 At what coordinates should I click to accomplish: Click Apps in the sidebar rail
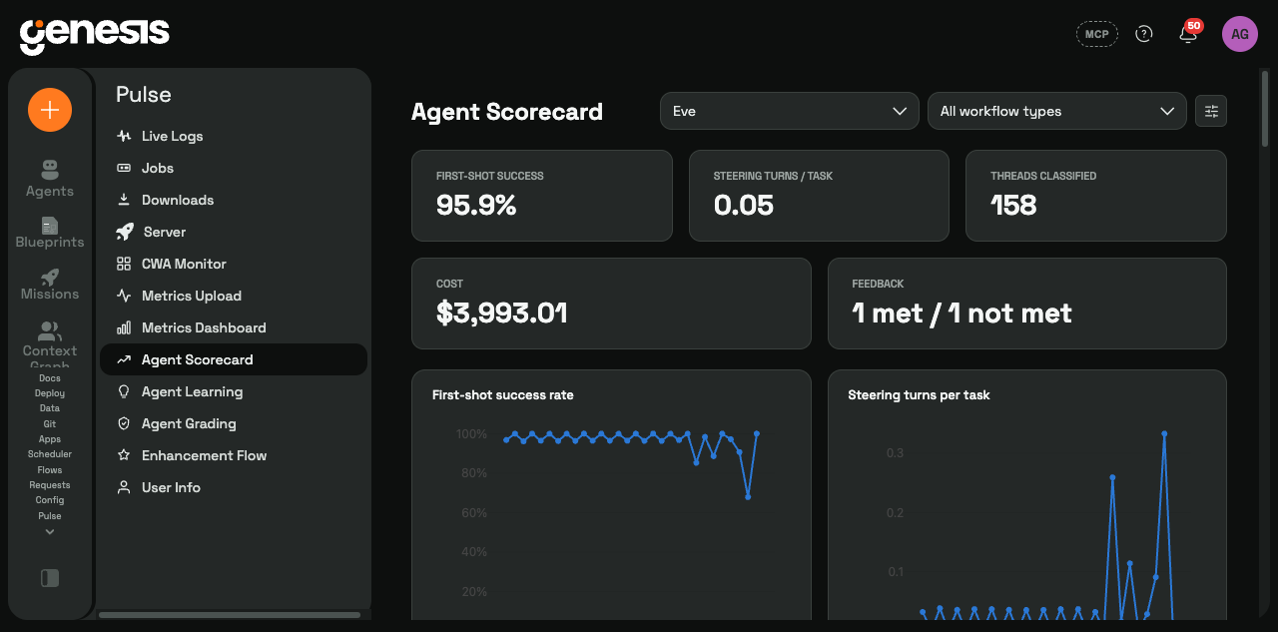pyautogui.click(x=50, y=439)
